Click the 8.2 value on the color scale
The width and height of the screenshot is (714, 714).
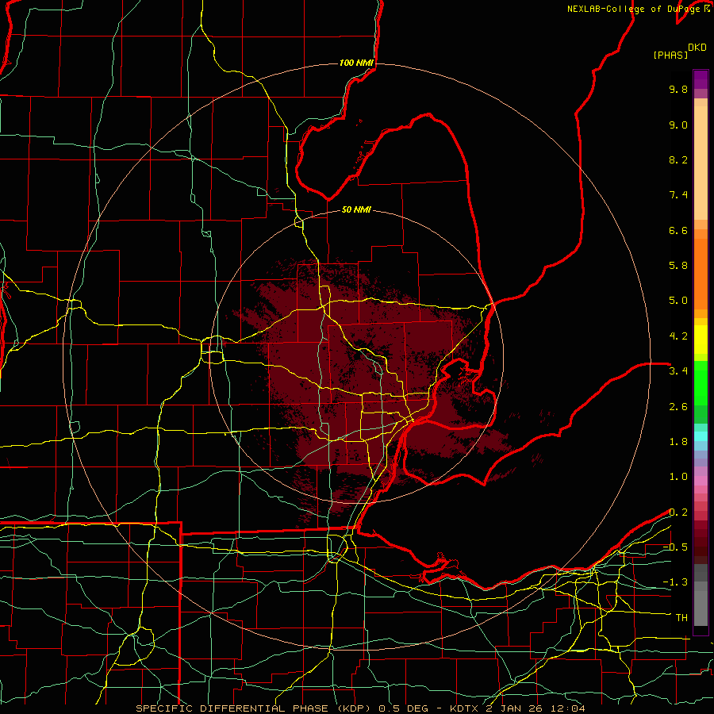(x=678, y=159)
